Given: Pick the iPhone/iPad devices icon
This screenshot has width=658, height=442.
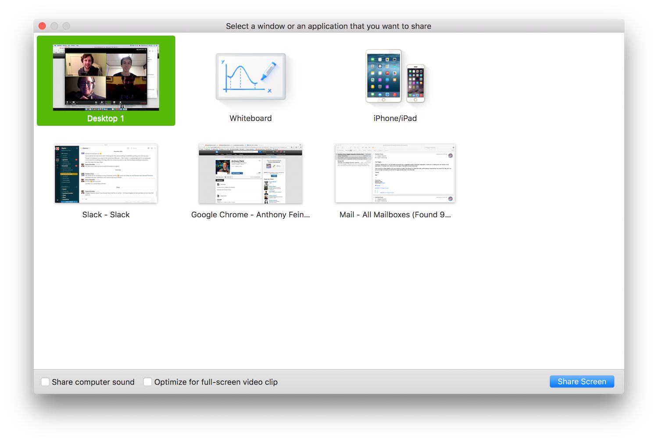Looking at the screenshot, I should coord(395,77).
